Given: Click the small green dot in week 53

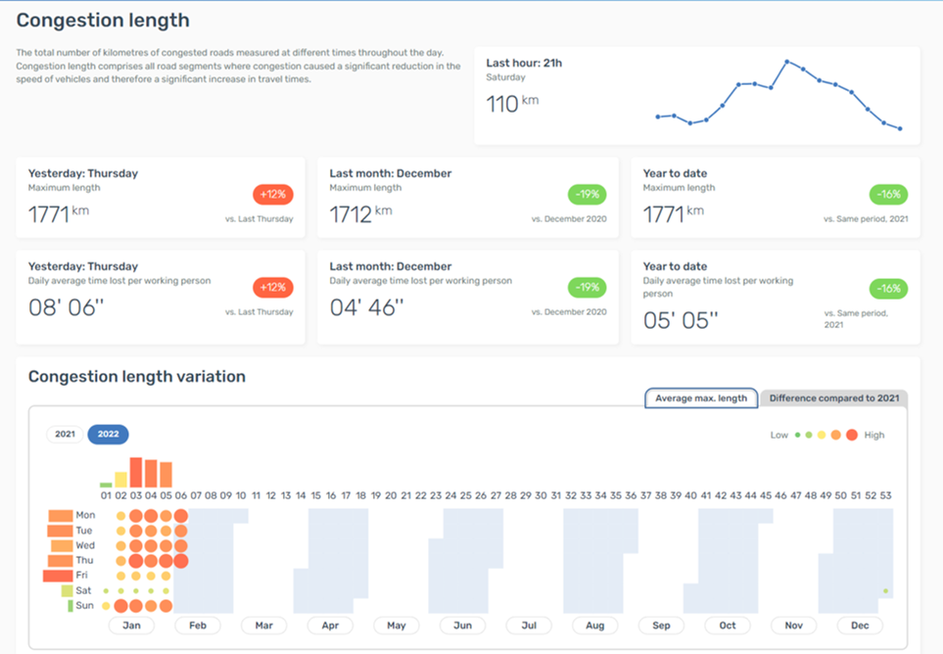Looking at the screenshot, I should (885, 591).
